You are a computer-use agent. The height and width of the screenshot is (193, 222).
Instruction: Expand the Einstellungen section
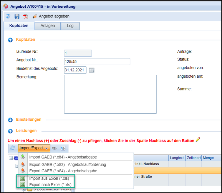[x=11, y=120]
